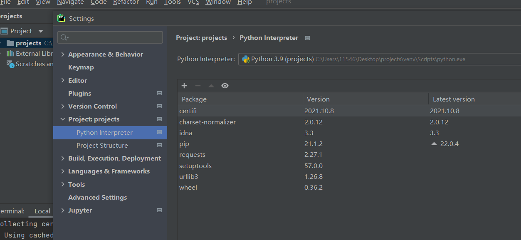521x240 pixels.
Task: Select Plugins settings page
Action: point(80,94)
